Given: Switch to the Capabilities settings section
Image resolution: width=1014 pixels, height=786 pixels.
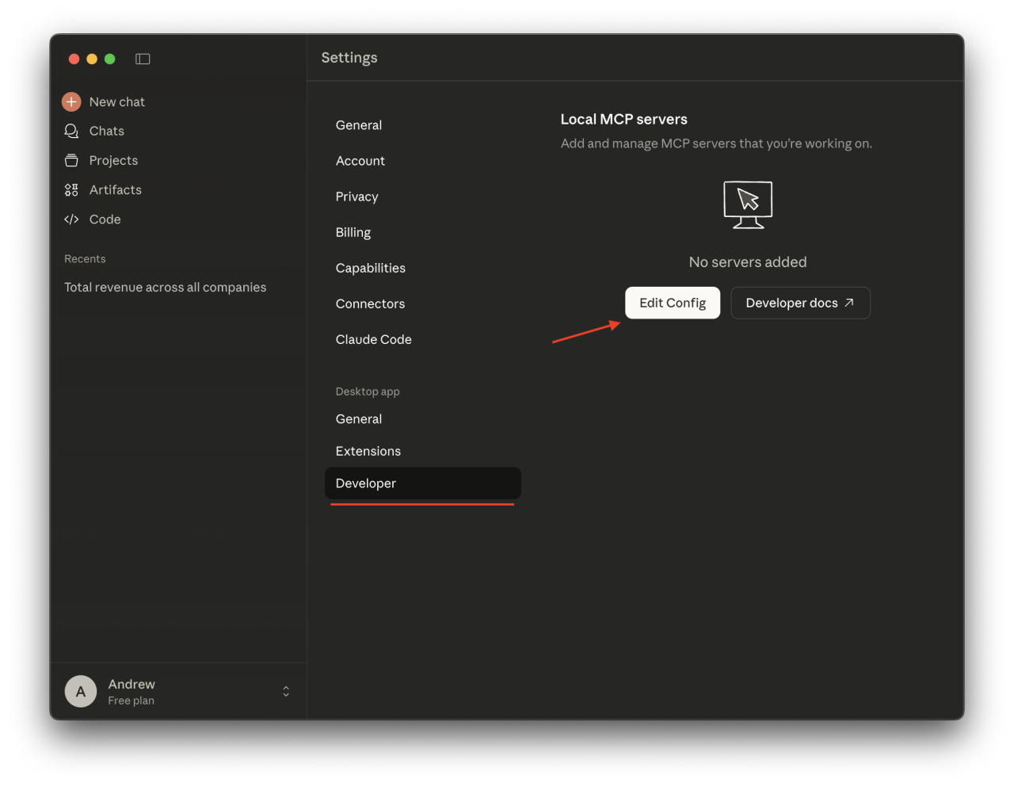Looking at the screenshot, I should tap(370, 268).
